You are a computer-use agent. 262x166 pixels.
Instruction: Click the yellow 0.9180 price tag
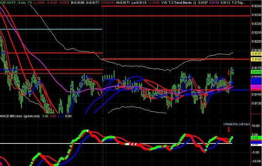(x=256, y=60)
